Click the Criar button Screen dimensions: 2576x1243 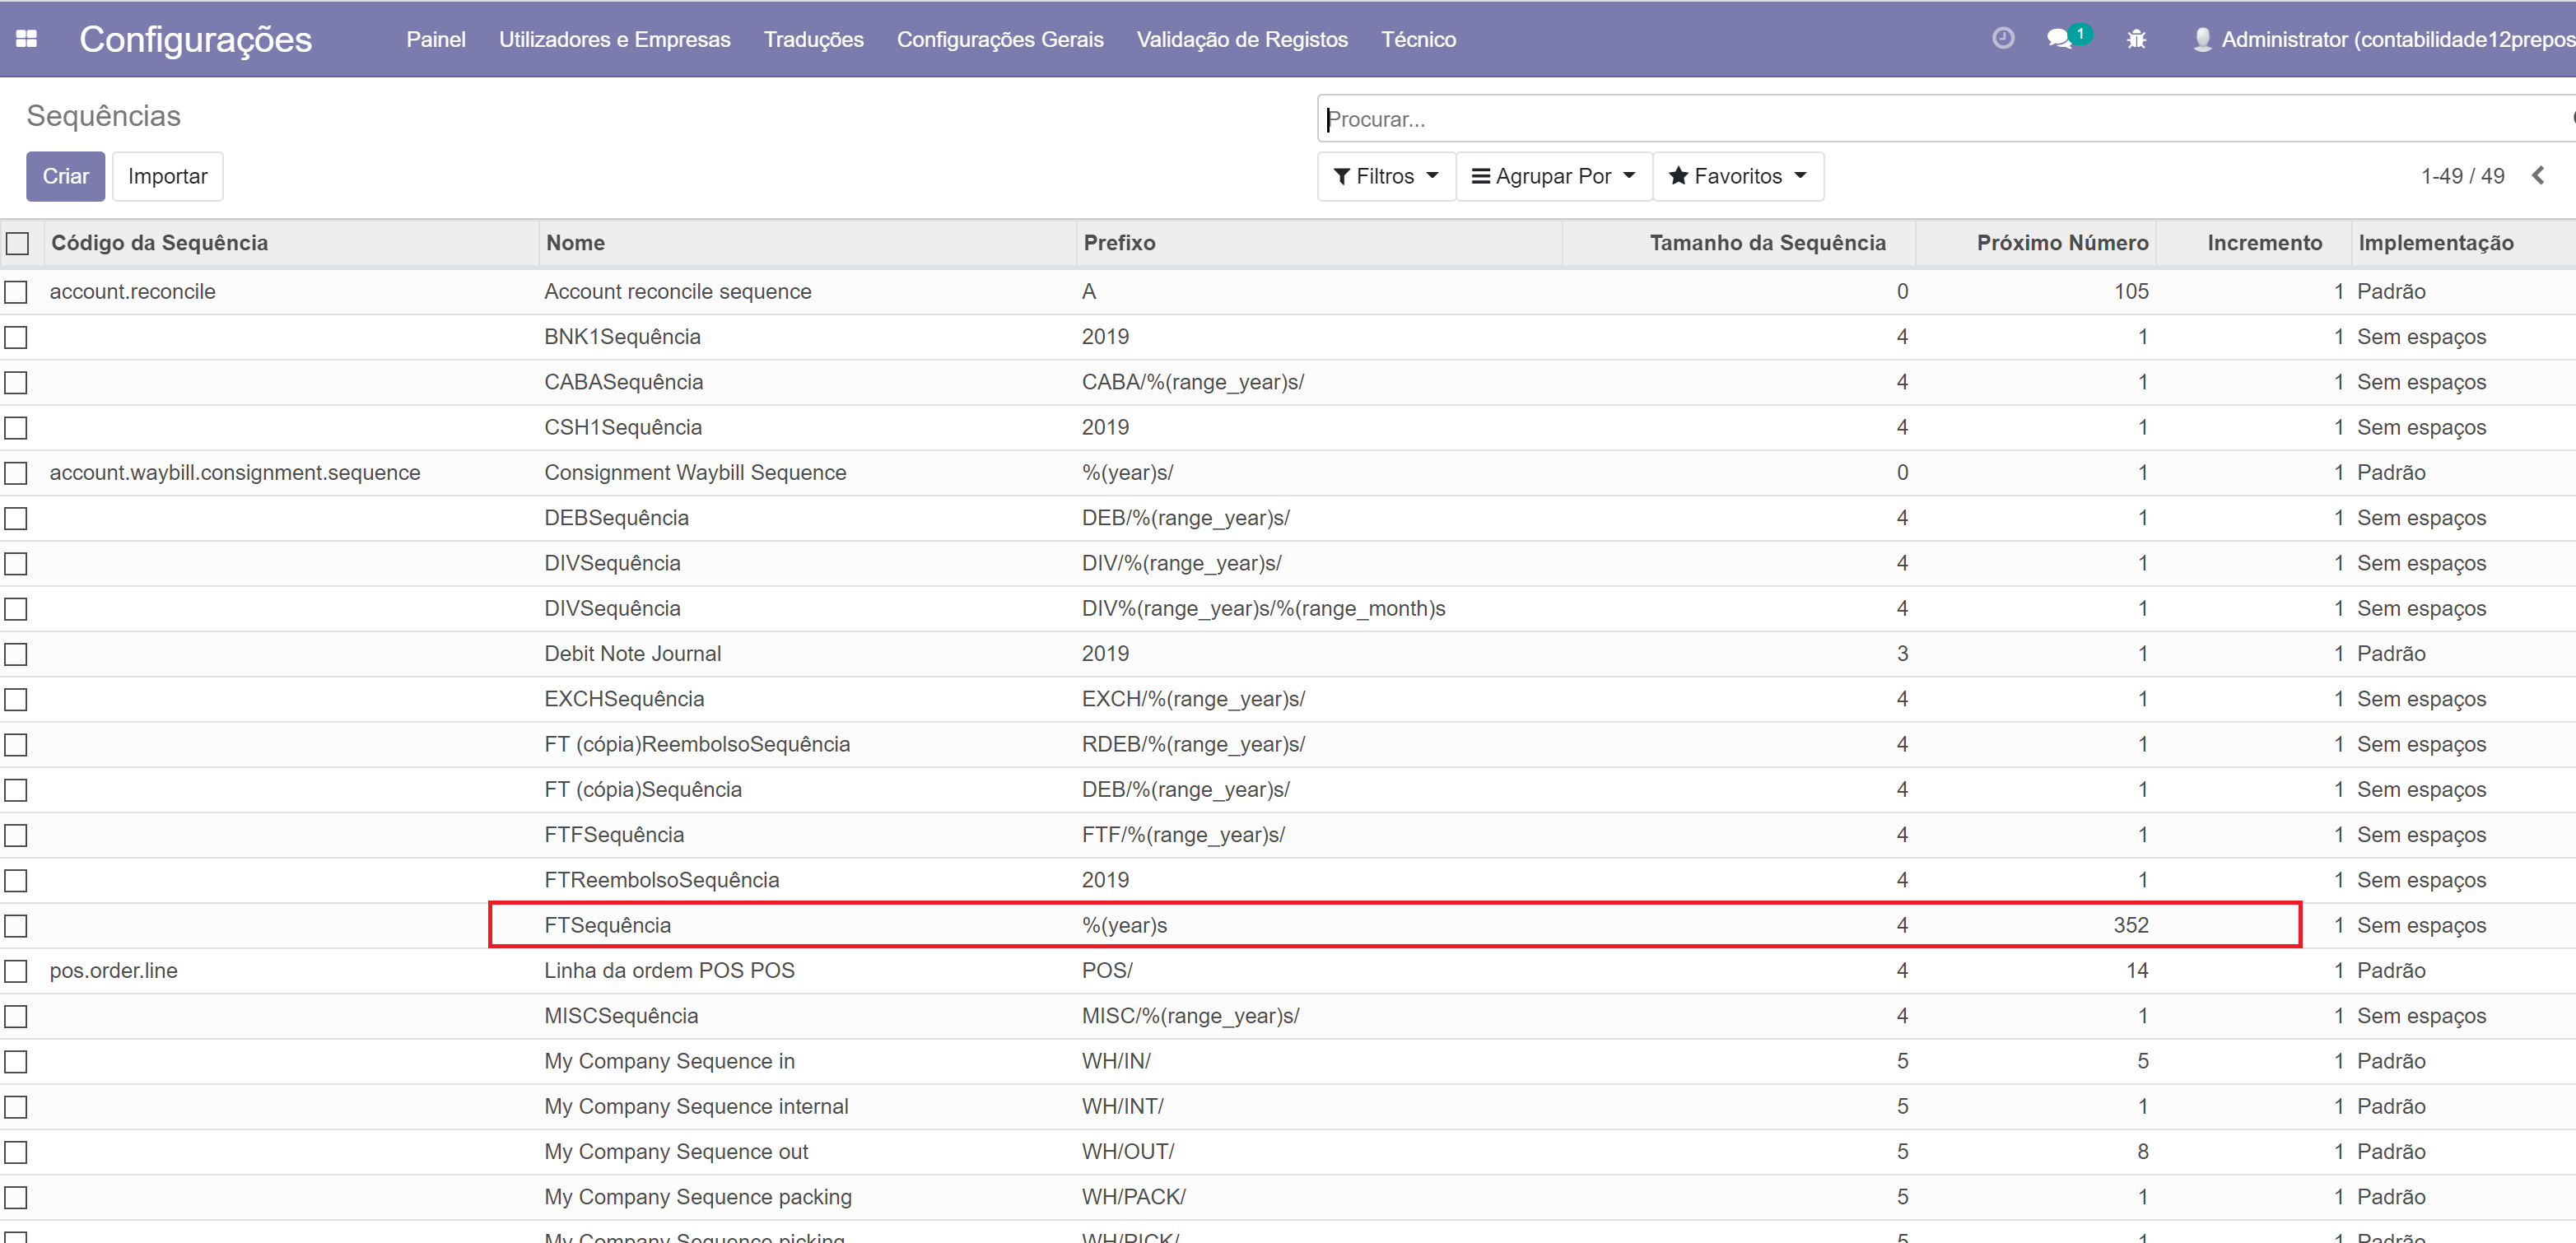pyautogui.click(x=65, y=176)
